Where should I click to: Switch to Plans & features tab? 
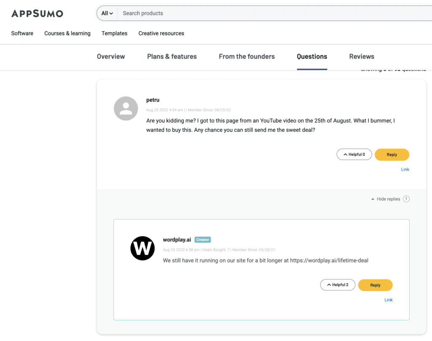172,57
